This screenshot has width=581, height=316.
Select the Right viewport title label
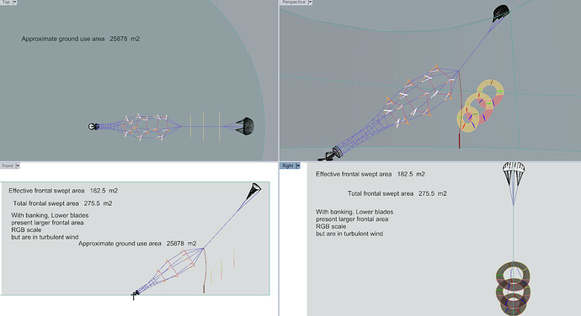point(287,166)
